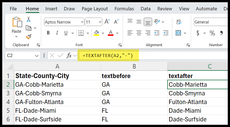Open the font name dropdown
This screenshot has width=230, height=127.
(x=82, y=22)
